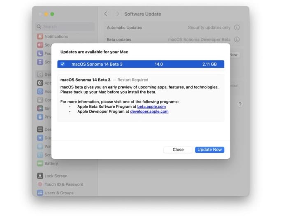Viewport: 290px width, 216px height.
Task: Open info for Beta updates
Action: 237,39
